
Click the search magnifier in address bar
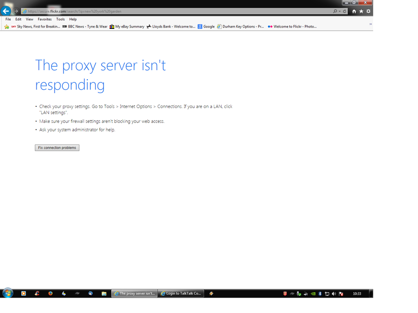tap(335, 11)
